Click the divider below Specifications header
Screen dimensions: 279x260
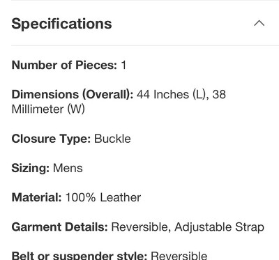pos(145,45)
